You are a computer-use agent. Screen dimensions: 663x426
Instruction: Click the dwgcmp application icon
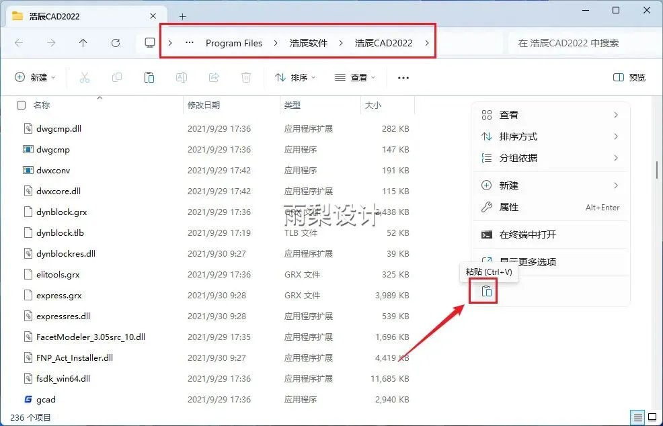tap(28, 149)
